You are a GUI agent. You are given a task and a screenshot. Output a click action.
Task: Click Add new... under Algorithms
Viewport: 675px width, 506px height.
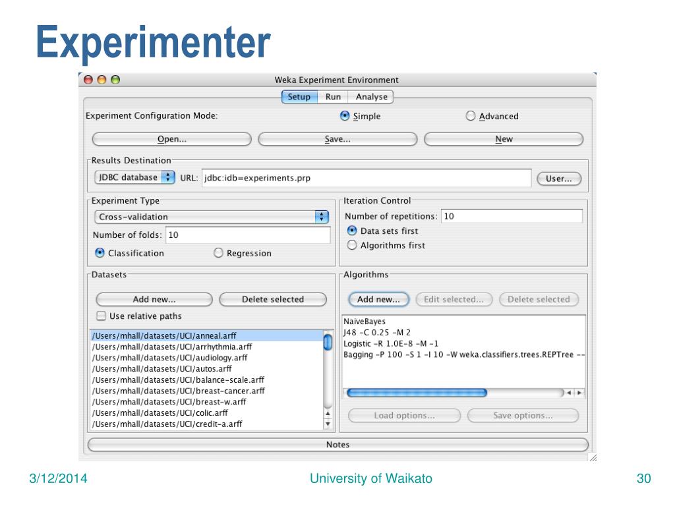pyautogui.click(x=378, y=300)
